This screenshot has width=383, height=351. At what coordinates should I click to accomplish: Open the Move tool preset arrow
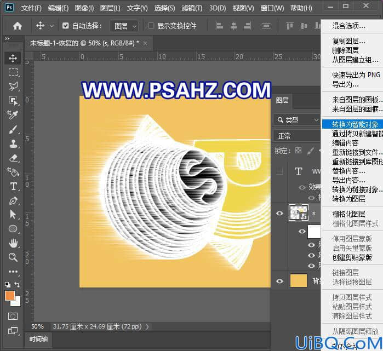(52, 26)
